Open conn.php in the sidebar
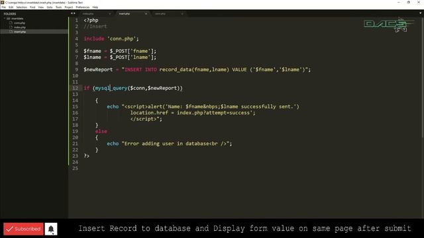Screen dimensions: 424x238 point(19,23)
